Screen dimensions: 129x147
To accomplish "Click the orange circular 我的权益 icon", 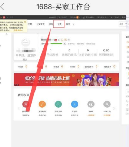I will pos(42,104).
